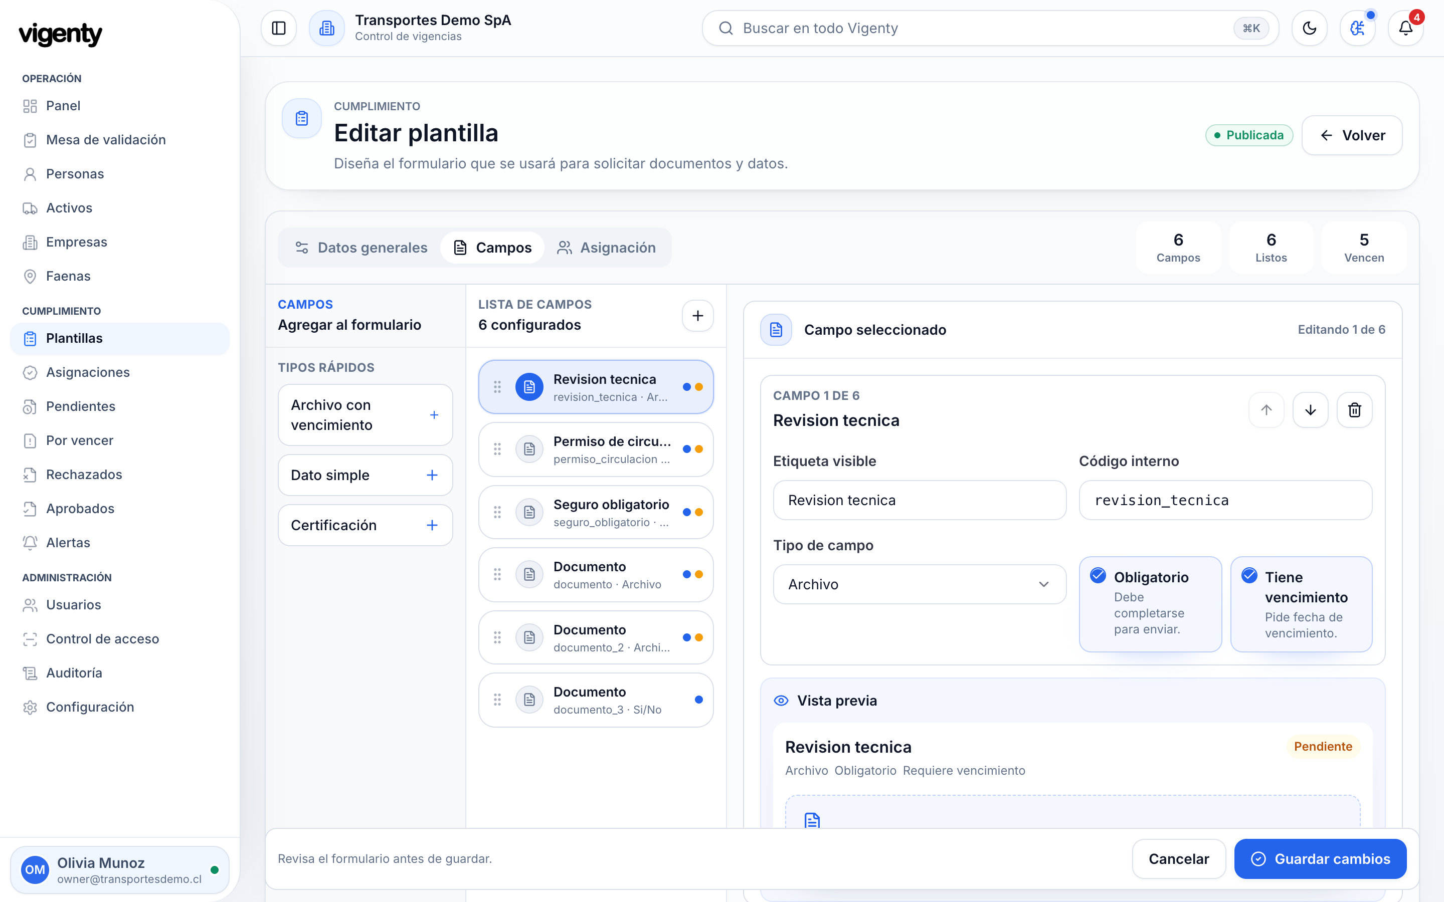Go to Personas

point(120,173)
